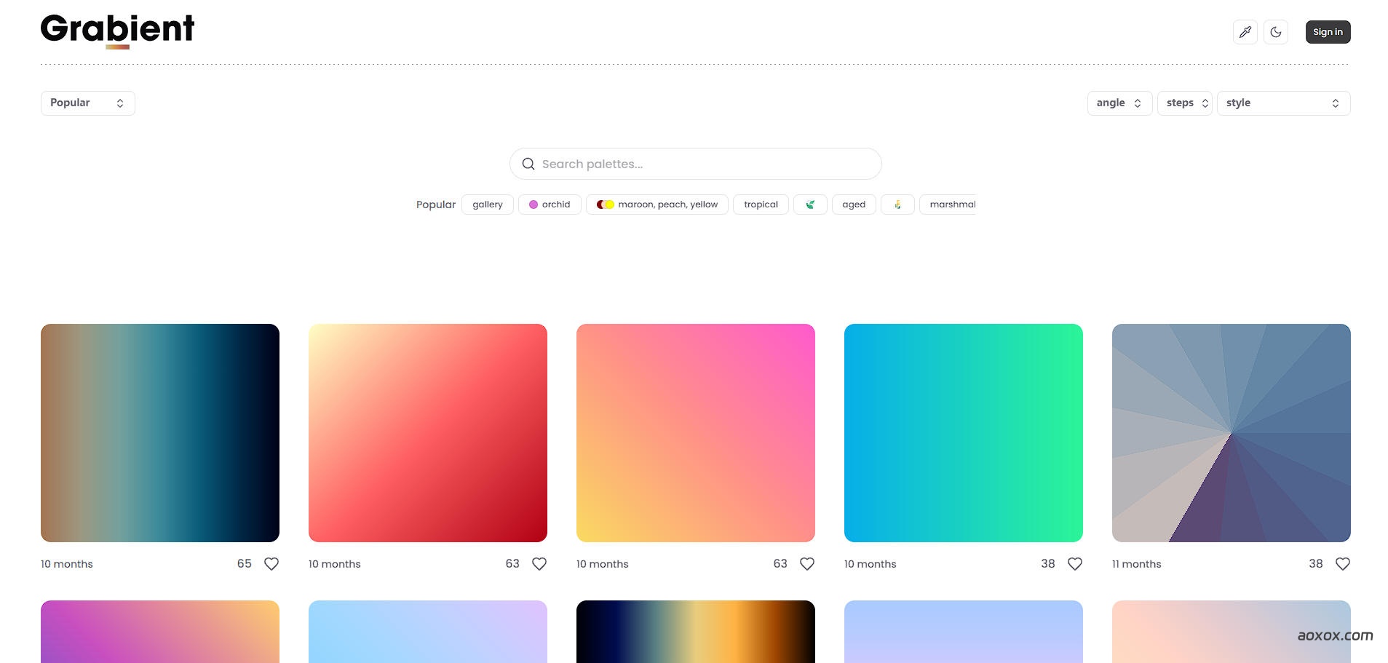Select the tropical tag chip
This screenshot has width=1388, height=663.
(761, 205)
